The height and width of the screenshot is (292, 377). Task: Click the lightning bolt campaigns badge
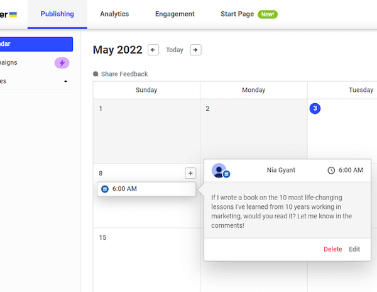62,63
